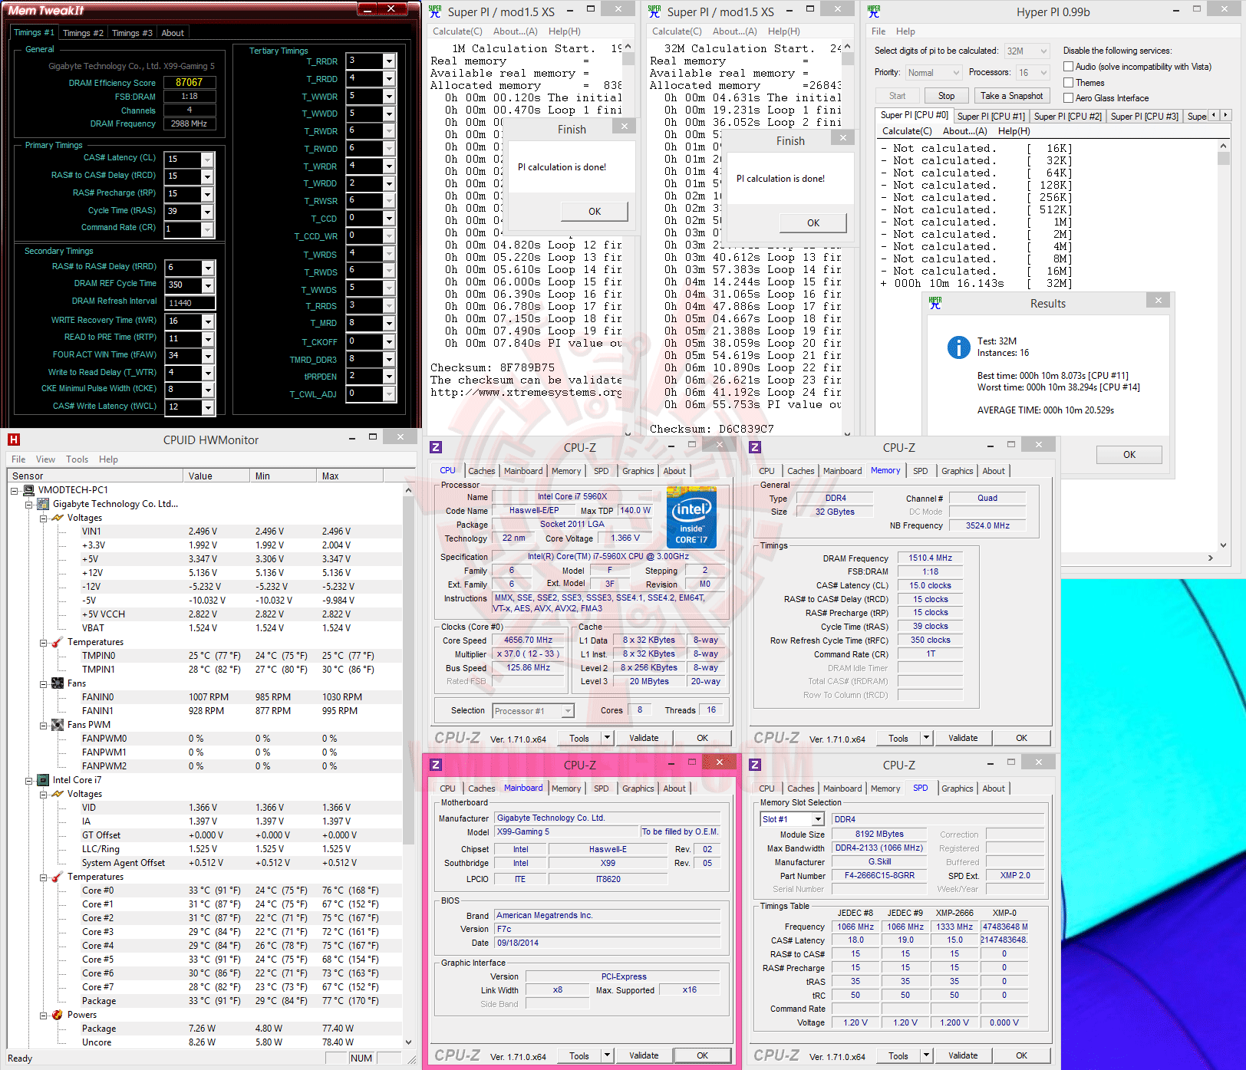Click the Hyper PI title bar icon
The height and width of the screenshot is (1070, 1246).
(874, 12)
